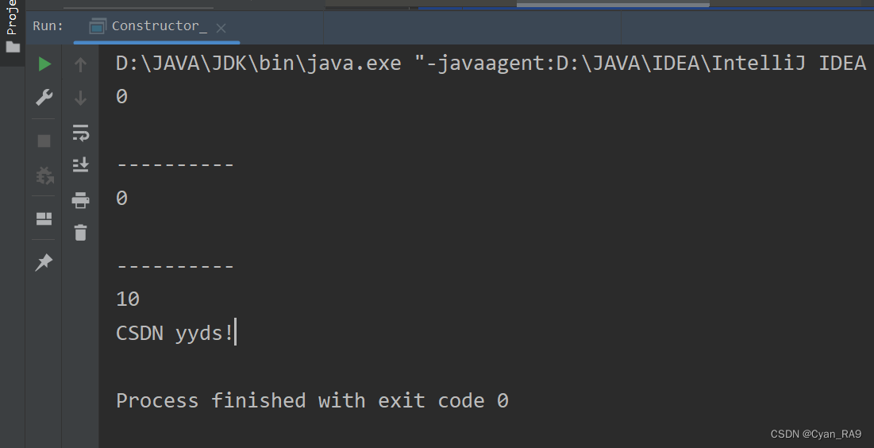Toggle Pin Tab pushpin icon
The width and height of the screenshot is (874, 448).
pos(44,262)
